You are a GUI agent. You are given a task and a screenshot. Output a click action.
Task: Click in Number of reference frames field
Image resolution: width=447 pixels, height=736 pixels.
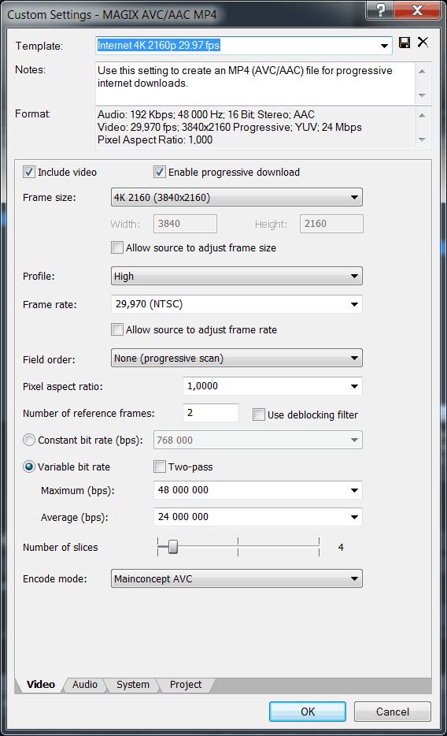210,413
